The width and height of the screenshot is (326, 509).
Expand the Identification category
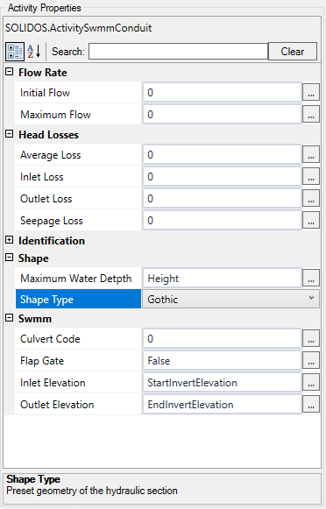click(x=10, y=240)
